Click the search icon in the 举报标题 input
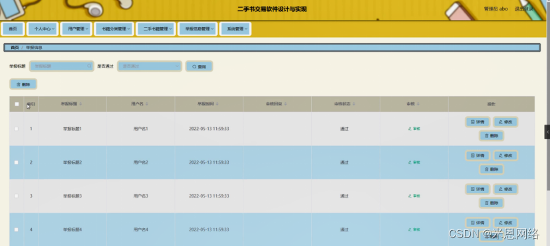 click(x=89, y=66)
